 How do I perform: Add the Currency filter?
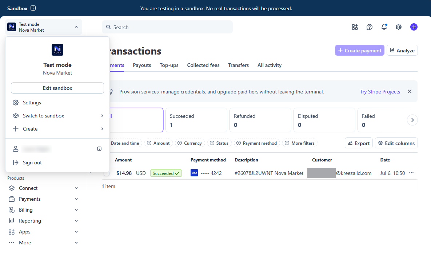point(190,143)
